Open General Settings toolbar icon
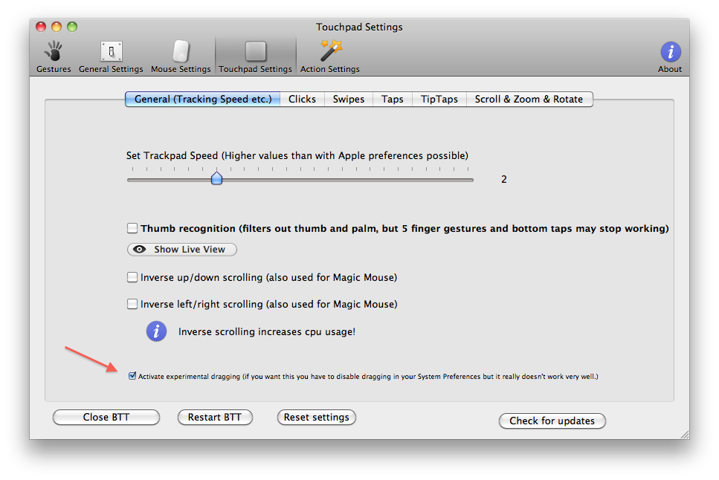The width and height of the screenshot is (719, 480). click(111, 52)
